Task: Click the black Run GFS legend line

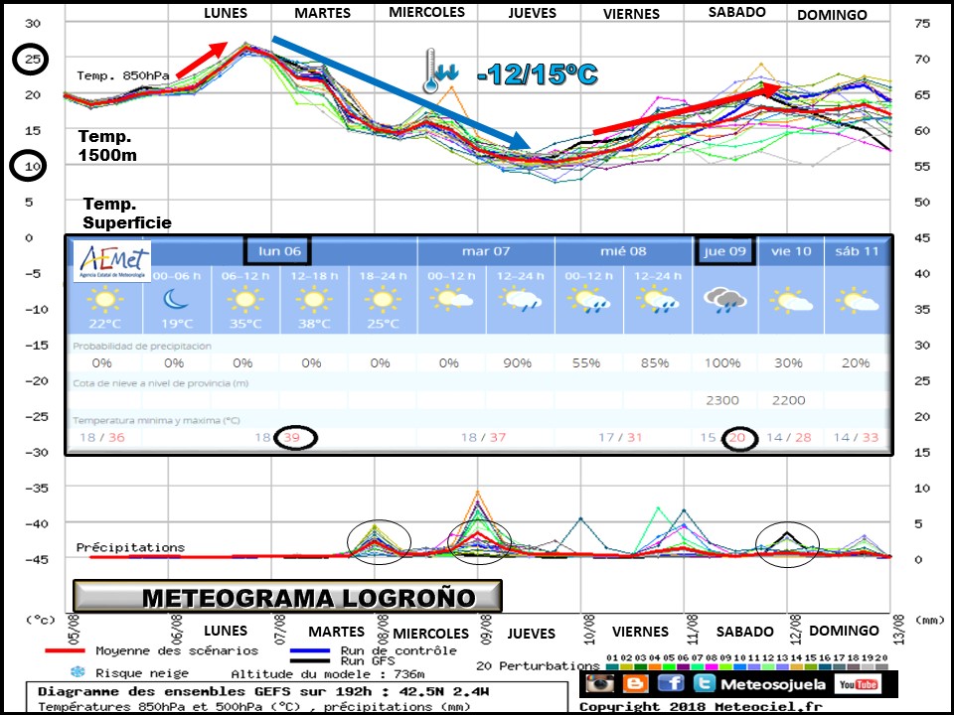Action: pos(310,660)
